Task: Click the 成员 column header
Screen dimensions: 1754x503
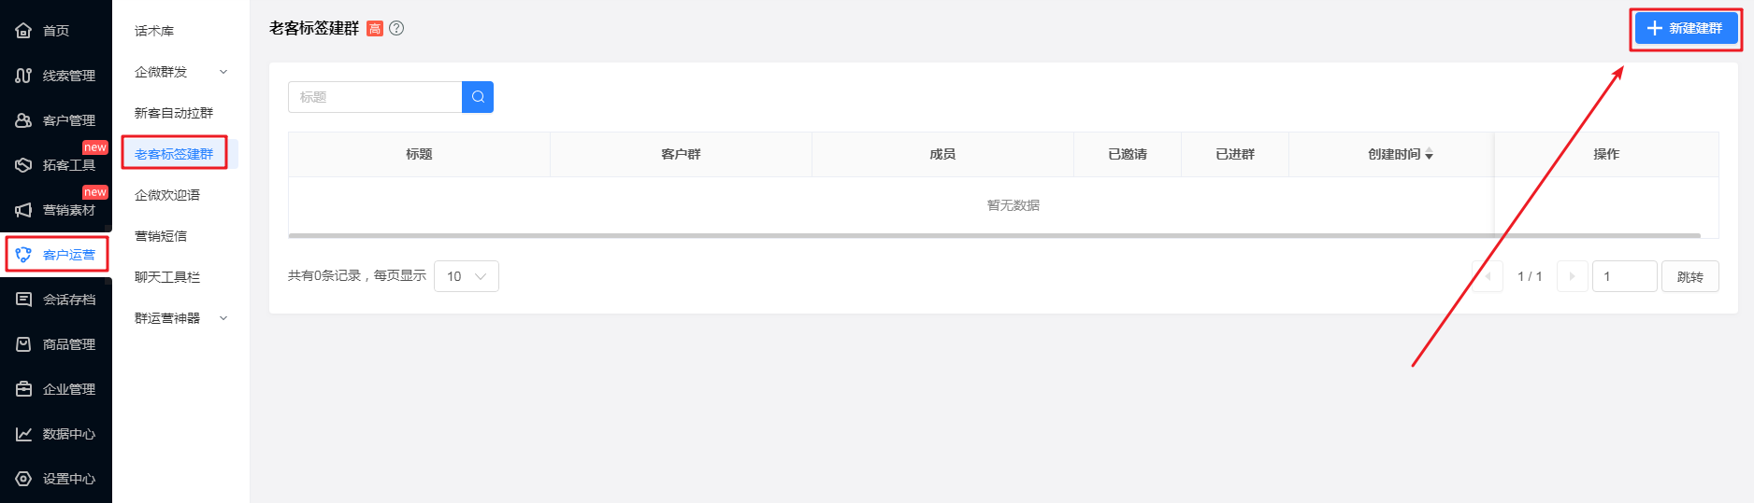Action: (x=942, y=154)
